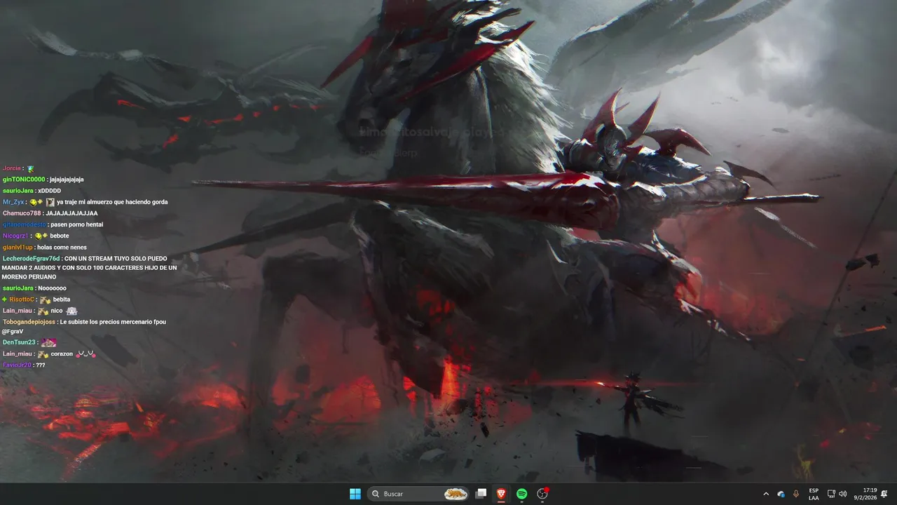The width and height of the screenshot is (897, 505).
Task: Expand the hidden system tray icons chevron
Action: 765,494
